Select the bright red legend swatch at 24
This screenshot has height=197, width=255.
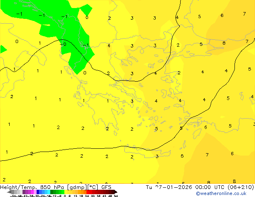88,192
